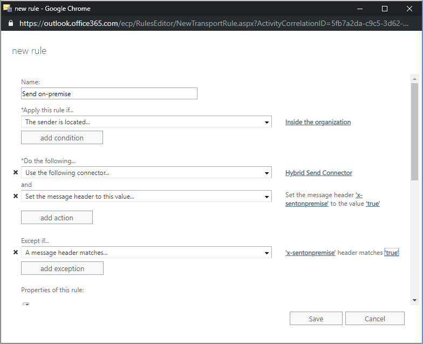Click the 'Properties of this rule:' label
Viewport: 423px width, 344px height.
(x=52, y=289)
